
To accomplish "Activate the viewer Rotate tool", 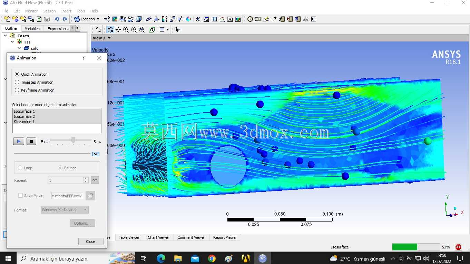I will click(110, 30).
